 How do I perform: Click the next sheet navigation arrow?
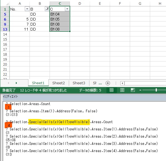click(16, 83)
